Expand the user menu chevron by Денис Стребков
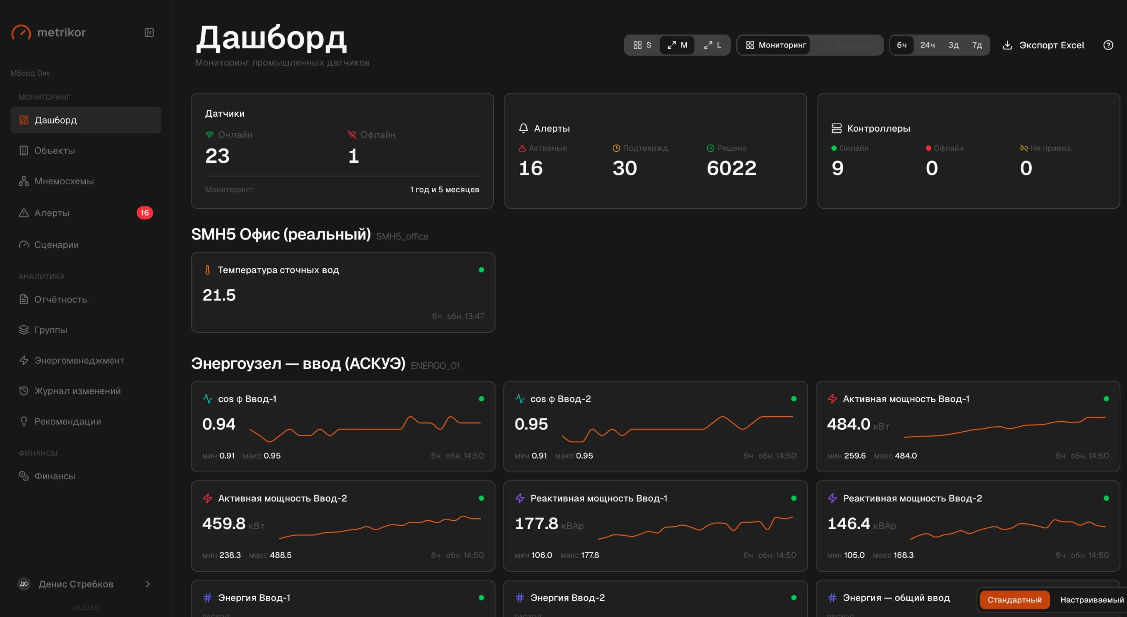1127x617 pixels. pyautogui.click(x=148, y=584)
